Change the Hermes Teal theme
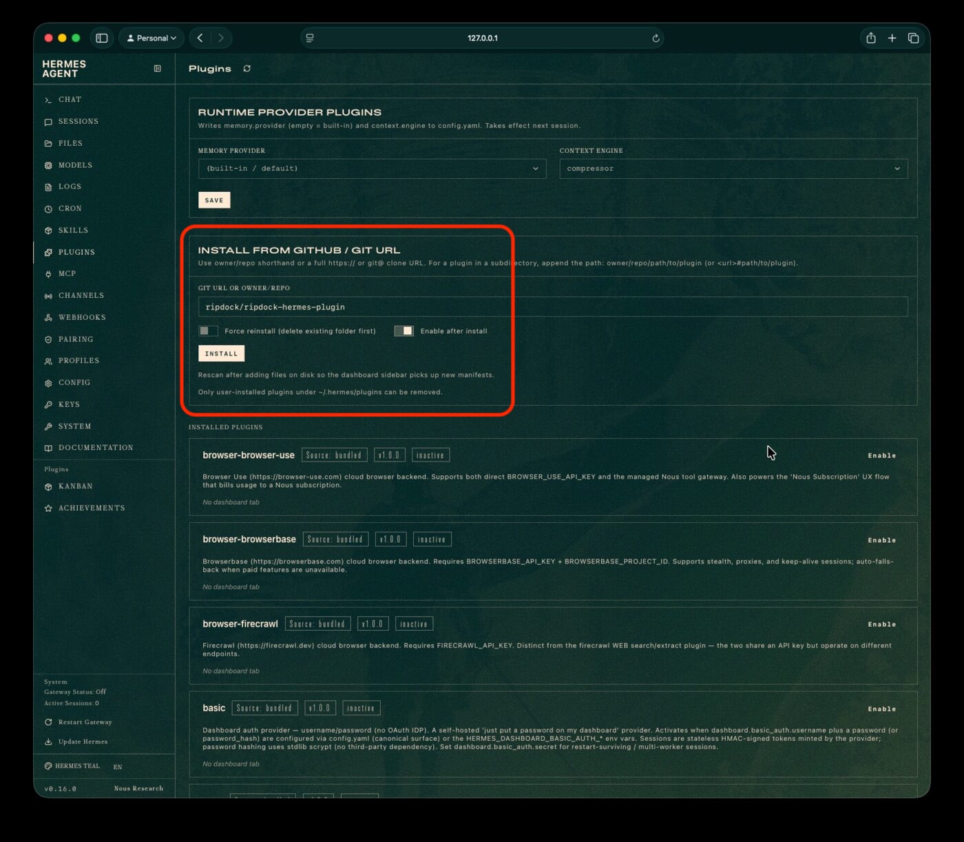This screenshot has height=842, width=964. tap(72, 766)
